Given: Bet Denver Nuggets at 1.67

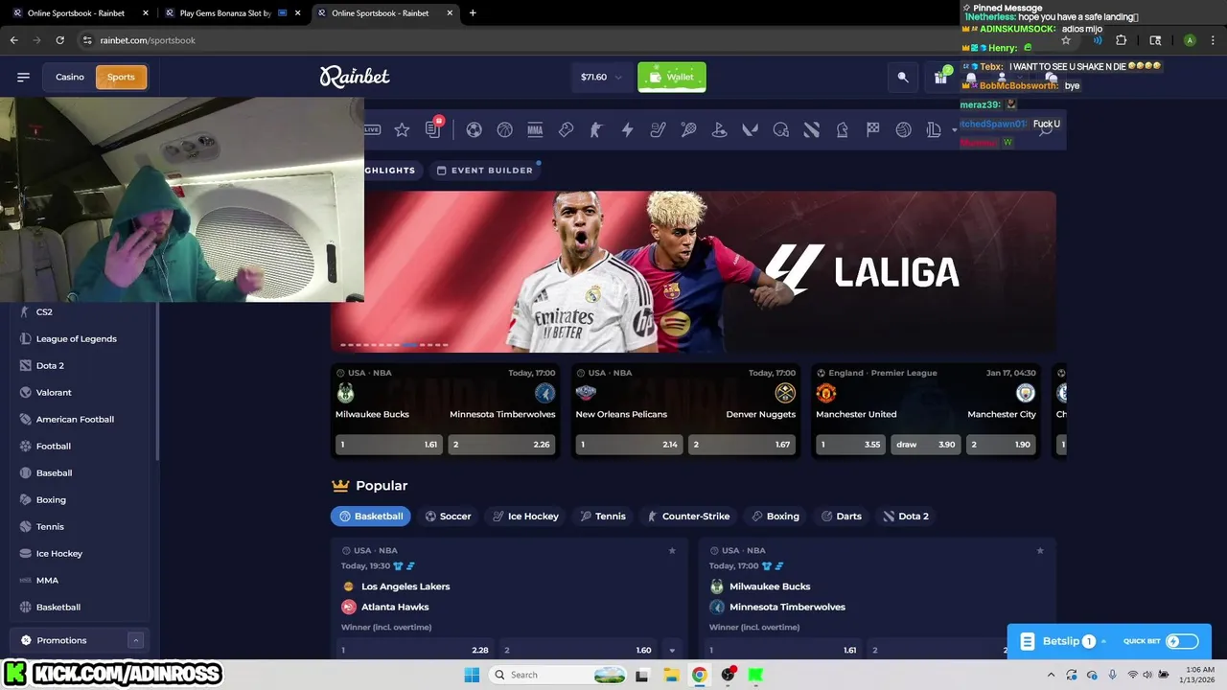Looking at the screenshot, I should pos(742,445).
